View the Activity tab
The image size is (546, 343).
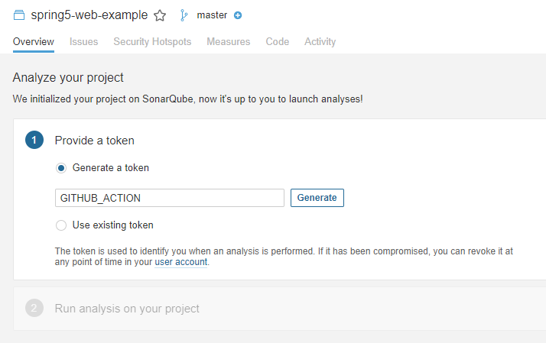point(320,42)
